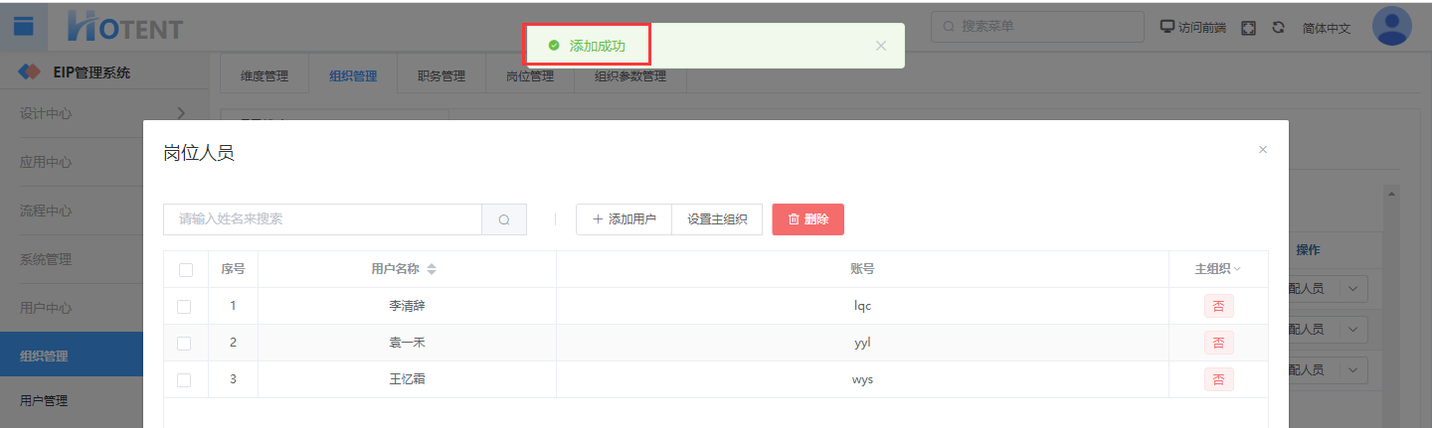Screen dimensions: 1432x428
Task: Click the EIP管理系统 logo icon
Action: [30, 72]
